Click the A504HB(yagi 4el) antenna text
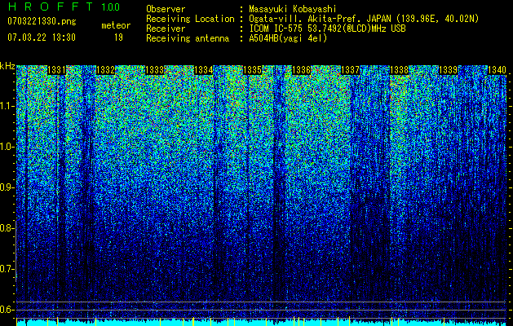This screenshot has height=326, width=513. (x=288, y=38)
